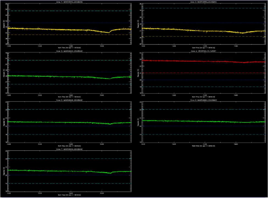This screenshot has height=198, width=268.
Task: Click the yellow temperature trace in Zone 1
Action: click(x=55, y=29)
